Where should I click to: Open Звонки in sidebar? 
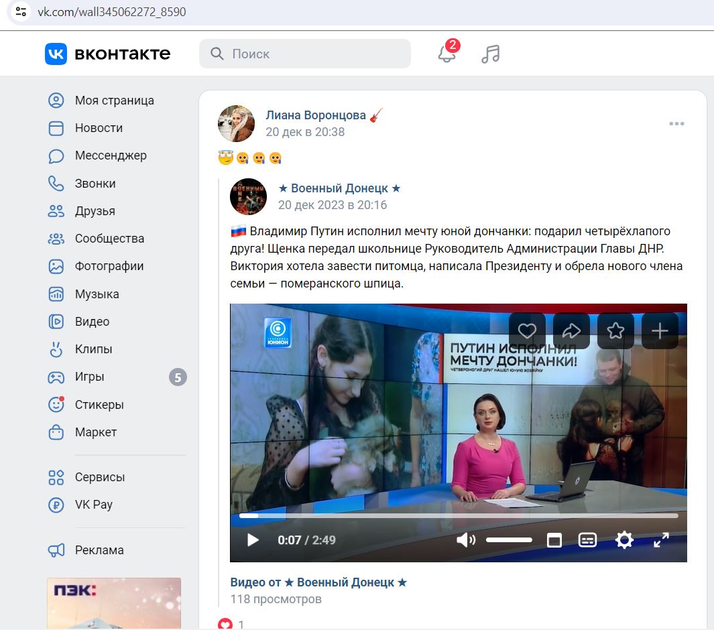82,184
